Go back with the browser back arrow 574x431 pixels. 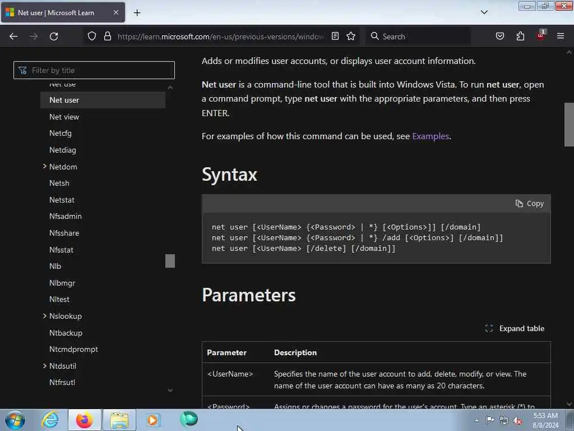(13, 36)
